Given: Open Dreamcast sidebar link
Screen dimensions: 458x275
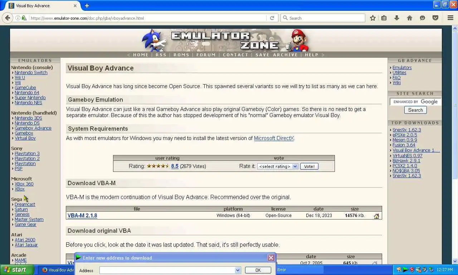Looking at the screenshot, I should click(x=25, y=204).
